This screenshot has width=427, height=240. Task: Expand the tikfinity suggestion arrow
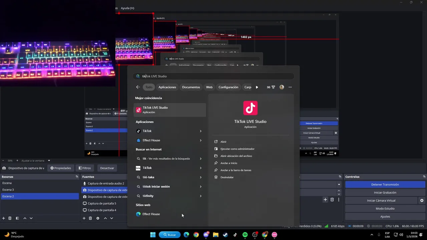pyautogui.click(x=200, y=196)
